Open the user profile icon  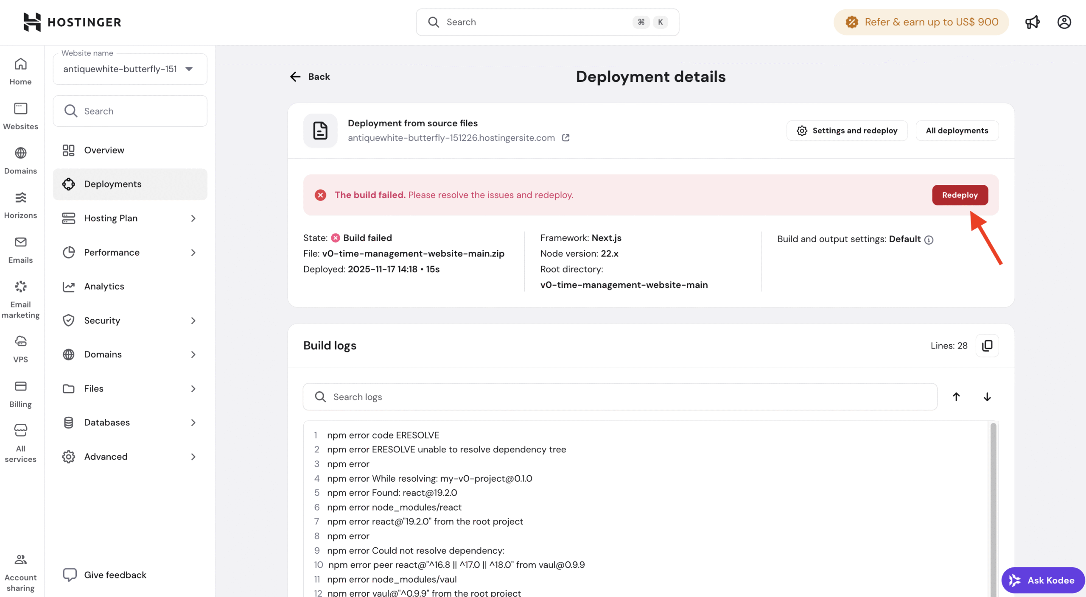point(1064,22)
